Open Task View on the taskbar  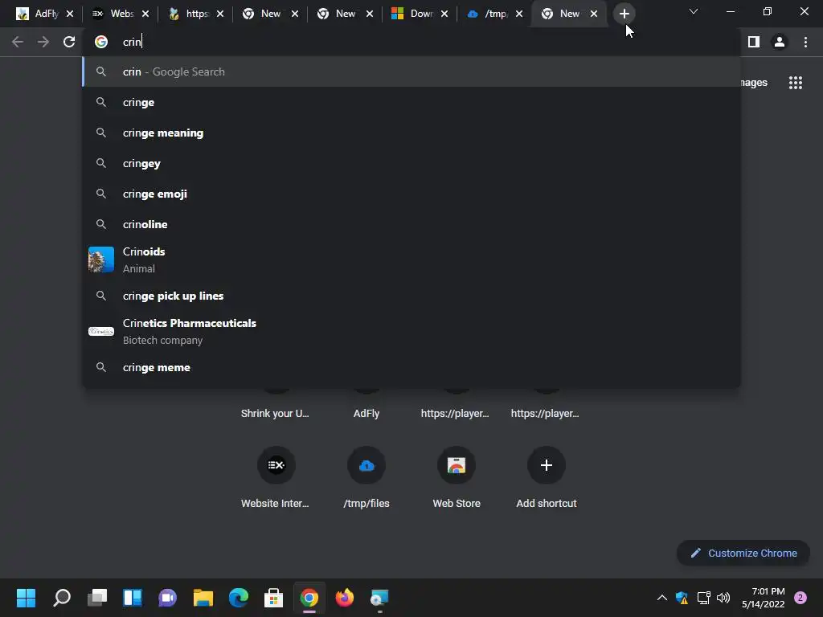click(x=97, y=597)
